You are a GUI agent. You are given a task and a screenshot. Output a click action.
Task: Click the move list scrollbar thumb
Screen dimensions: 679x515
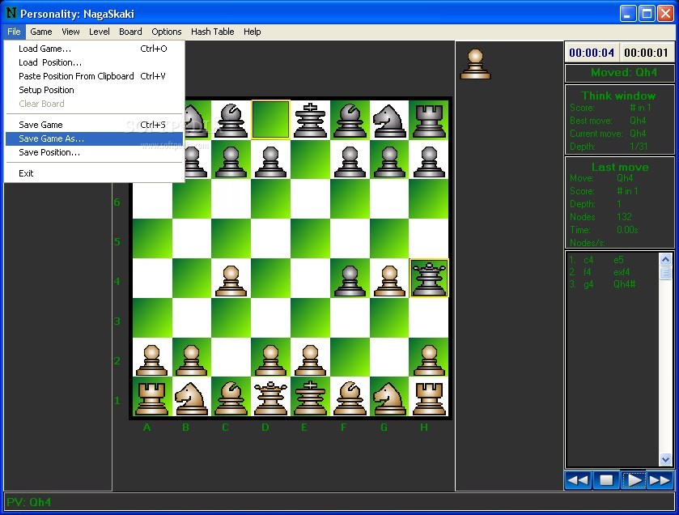[665, 273]
